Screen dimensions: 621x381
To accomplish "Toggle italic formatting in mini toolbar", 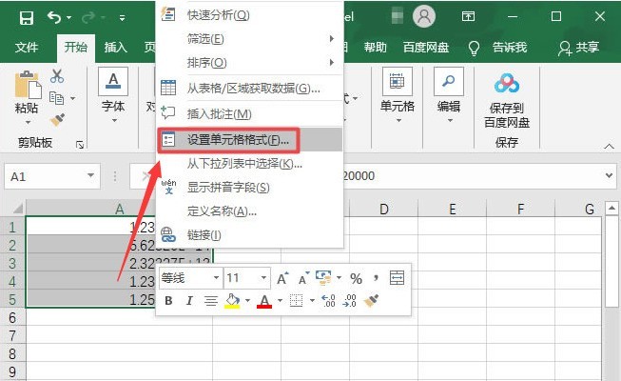I will coord(189,301).
